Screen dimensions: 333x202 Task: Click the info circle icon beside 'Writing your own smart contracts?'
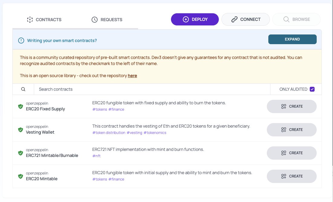(21, 41)
